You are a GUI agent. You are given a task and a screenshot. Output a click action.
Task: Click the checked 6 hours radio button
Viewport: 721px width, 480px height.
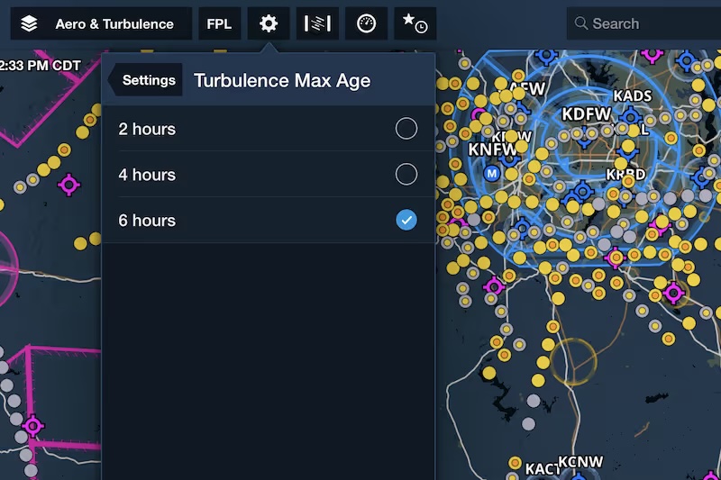pyautogui.click(x=406, y=221)
